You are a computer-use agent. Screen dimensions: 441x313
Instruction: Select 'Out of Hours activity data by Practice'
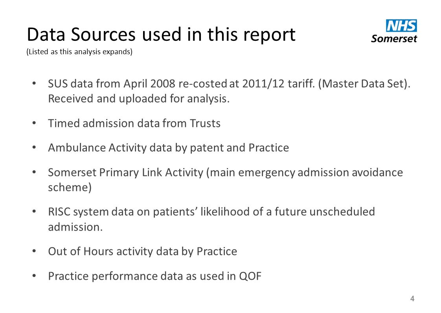coord(143,251)
